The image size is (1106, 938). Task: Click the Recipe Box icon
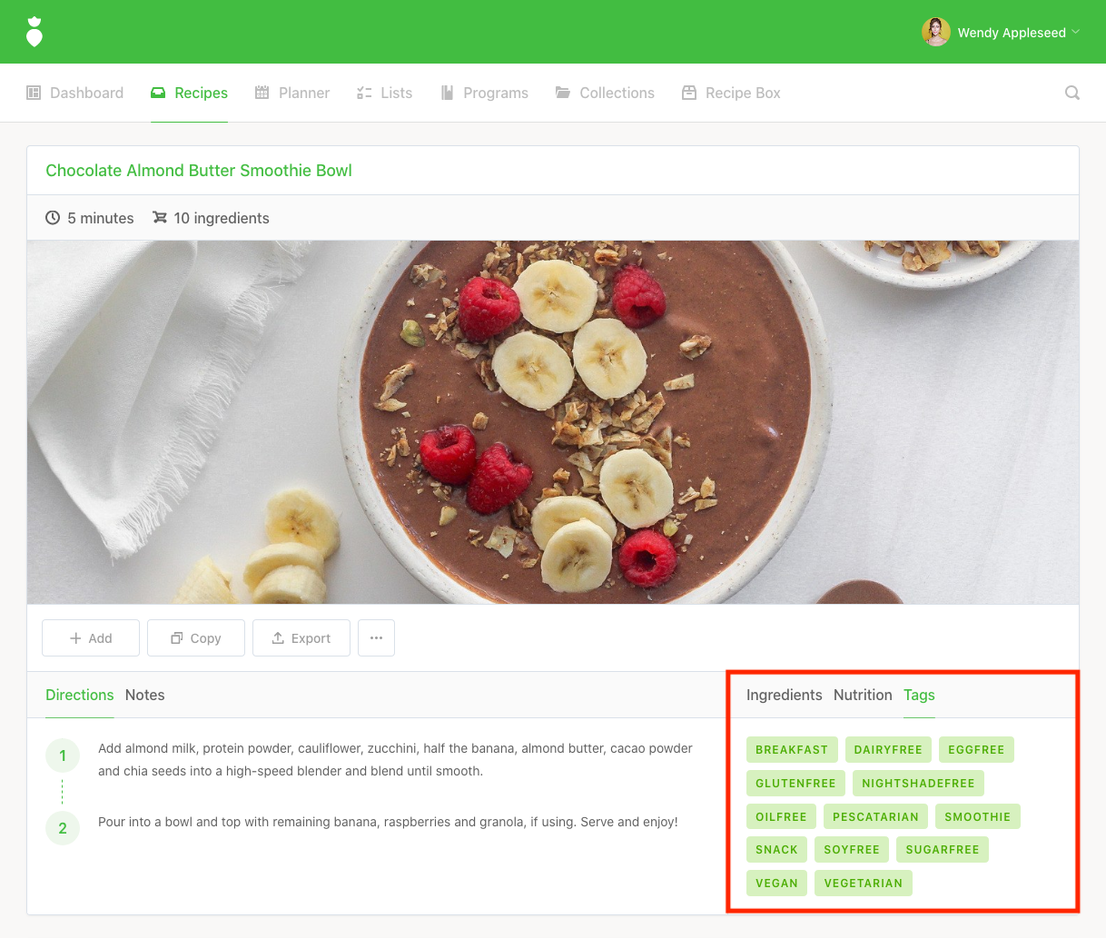click(689, 93)
